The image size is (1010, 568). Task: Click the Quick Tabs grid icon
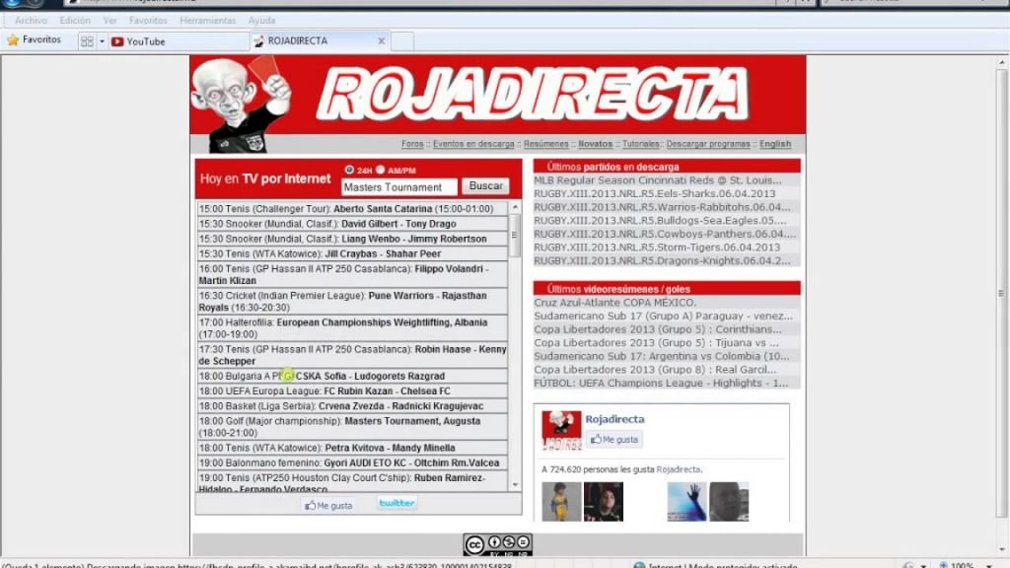[87, 40]
